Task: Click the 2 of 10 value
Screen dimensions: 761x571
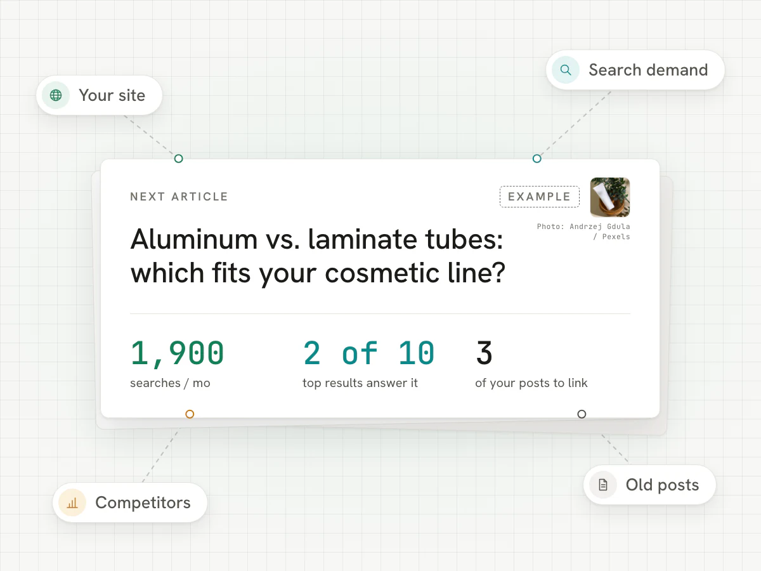Action: click(368, 353)
